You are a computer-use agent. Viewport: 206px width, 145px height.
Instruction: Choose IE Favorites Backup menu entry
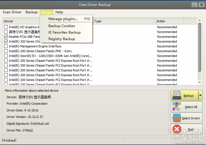66,32
